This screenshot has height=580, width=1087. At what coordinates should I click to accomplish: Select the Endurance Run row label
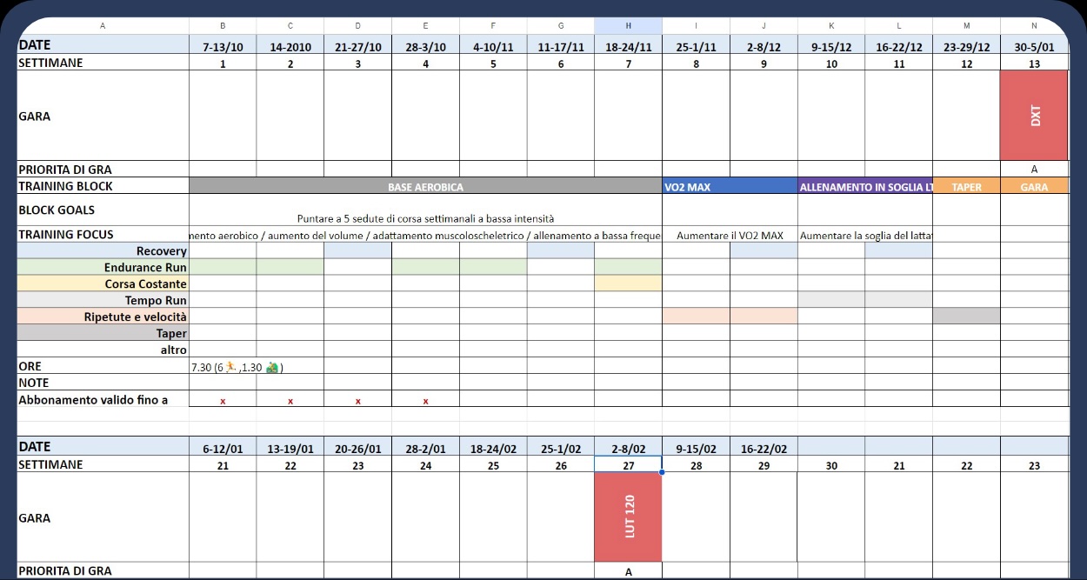point(103,268)
